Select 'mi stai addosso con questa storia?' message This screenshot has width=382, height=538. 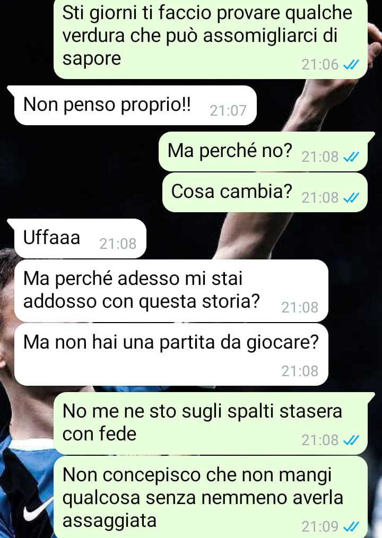tap(171, 291)
